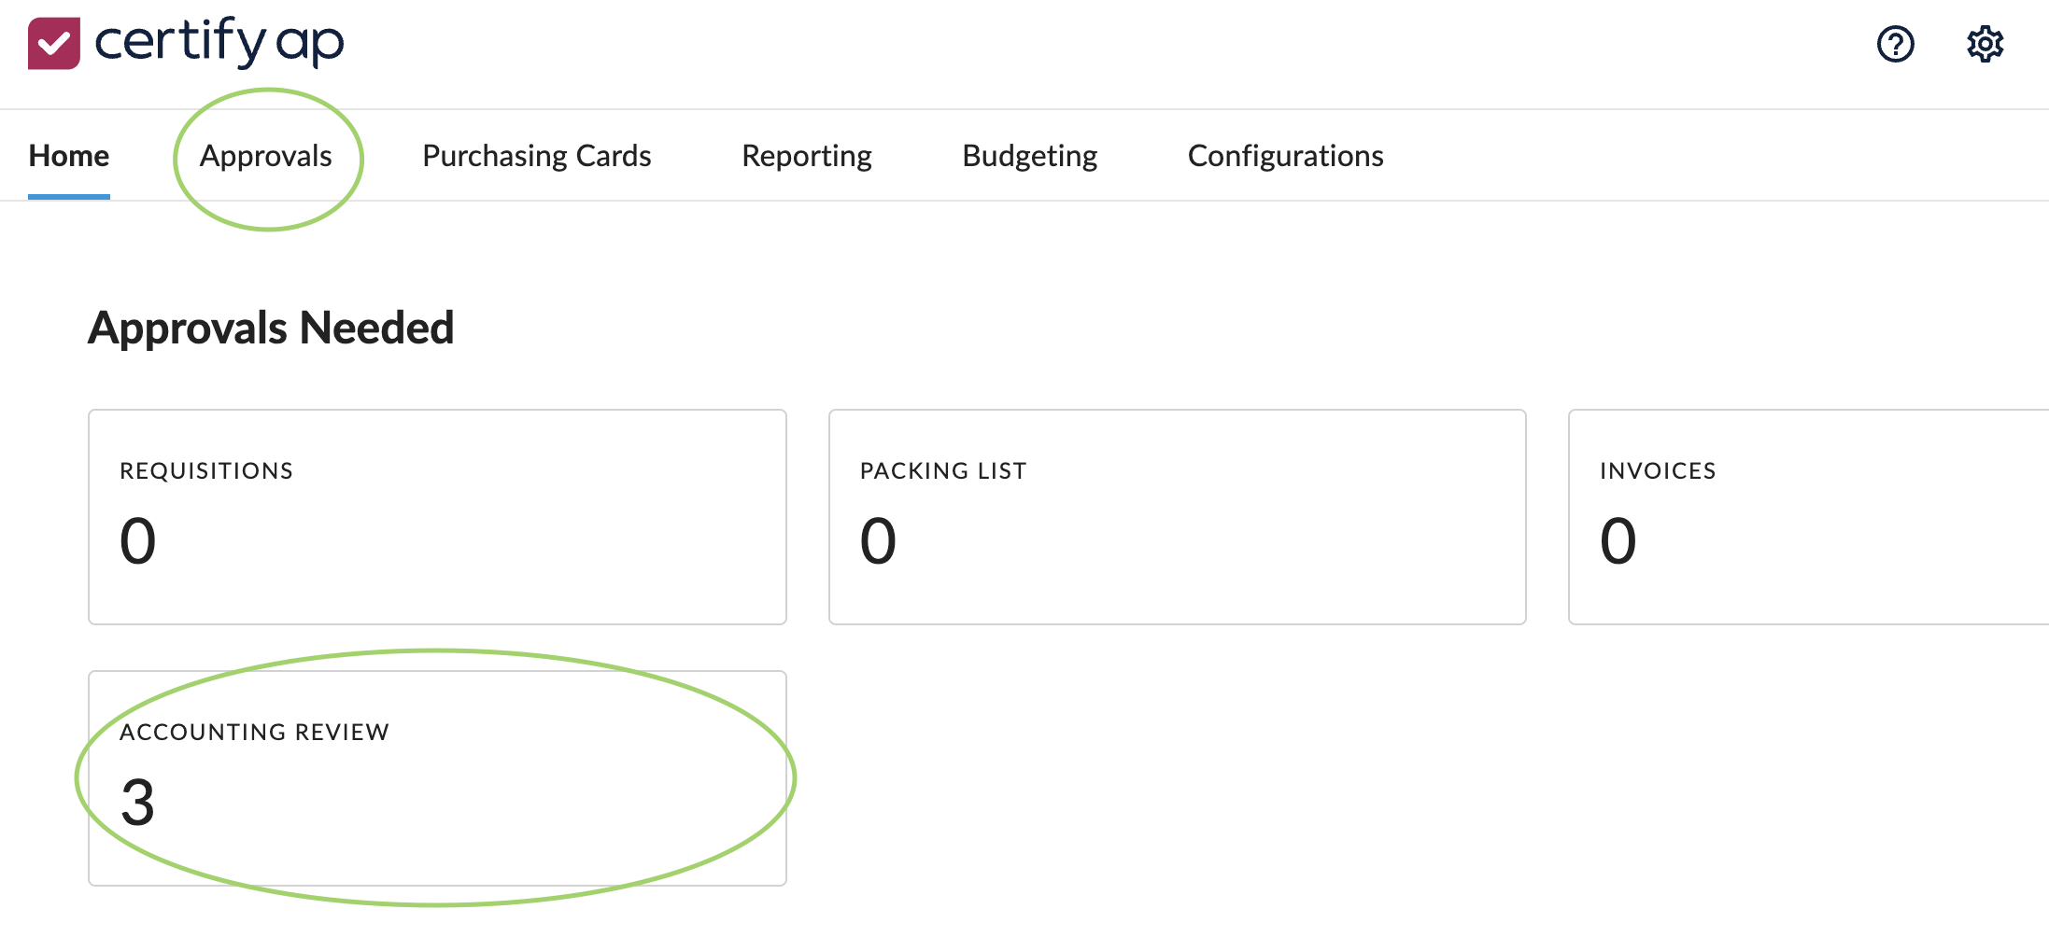Open the Budgeting tab
The width and height of the screenshot is (2049, 937).
[x=1029, y=156]
